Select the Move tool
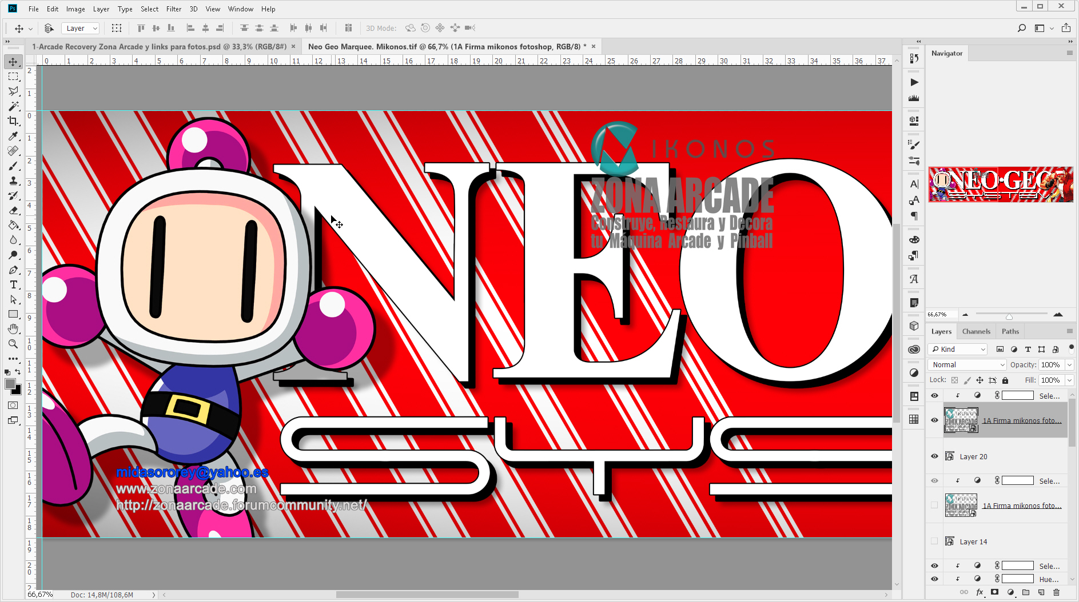 pyautogui.click(x=14, y=62)
